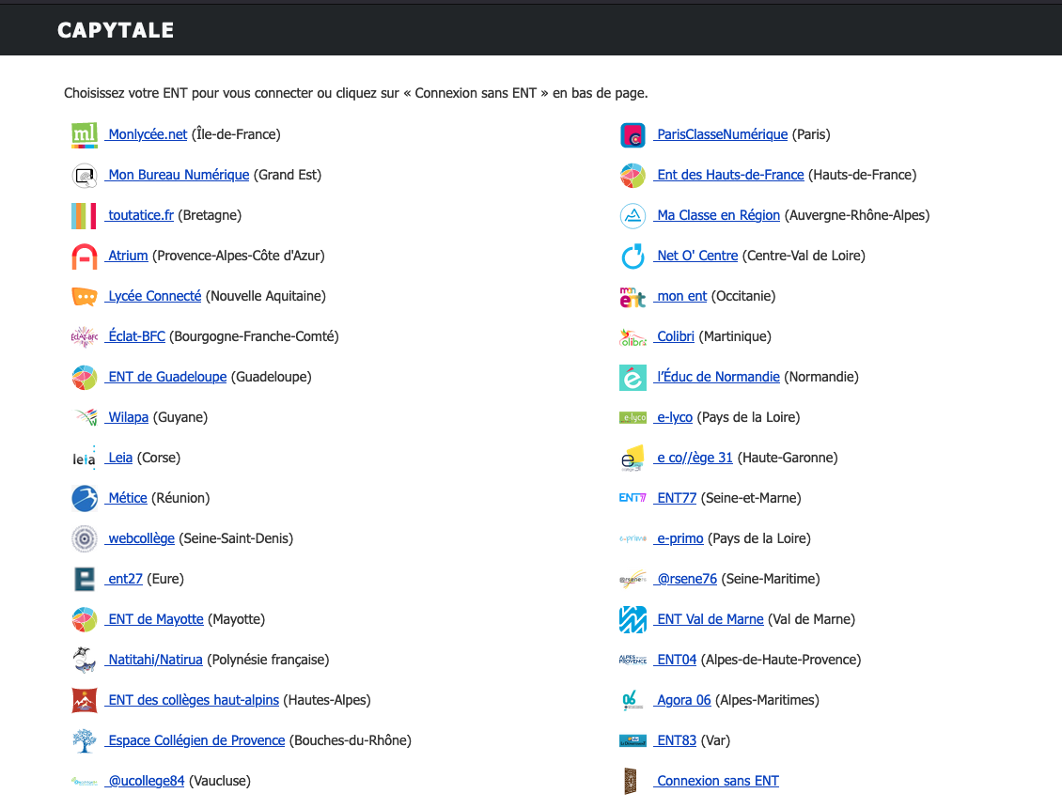Viewport: 1062px width, 809px height.
Task: Click the CAPYTALE header title
Action: coord(116,30)
